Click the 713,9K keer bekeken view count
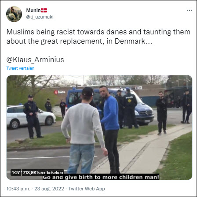This screenshot has width=197, height=197. 43,172
